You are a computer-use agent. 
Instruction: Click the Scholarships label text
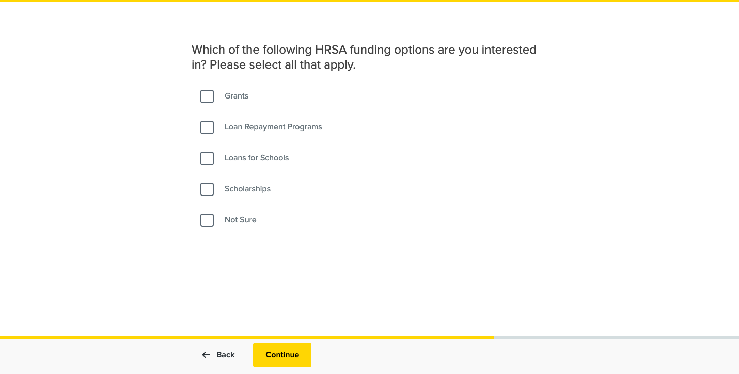point(247,189)
